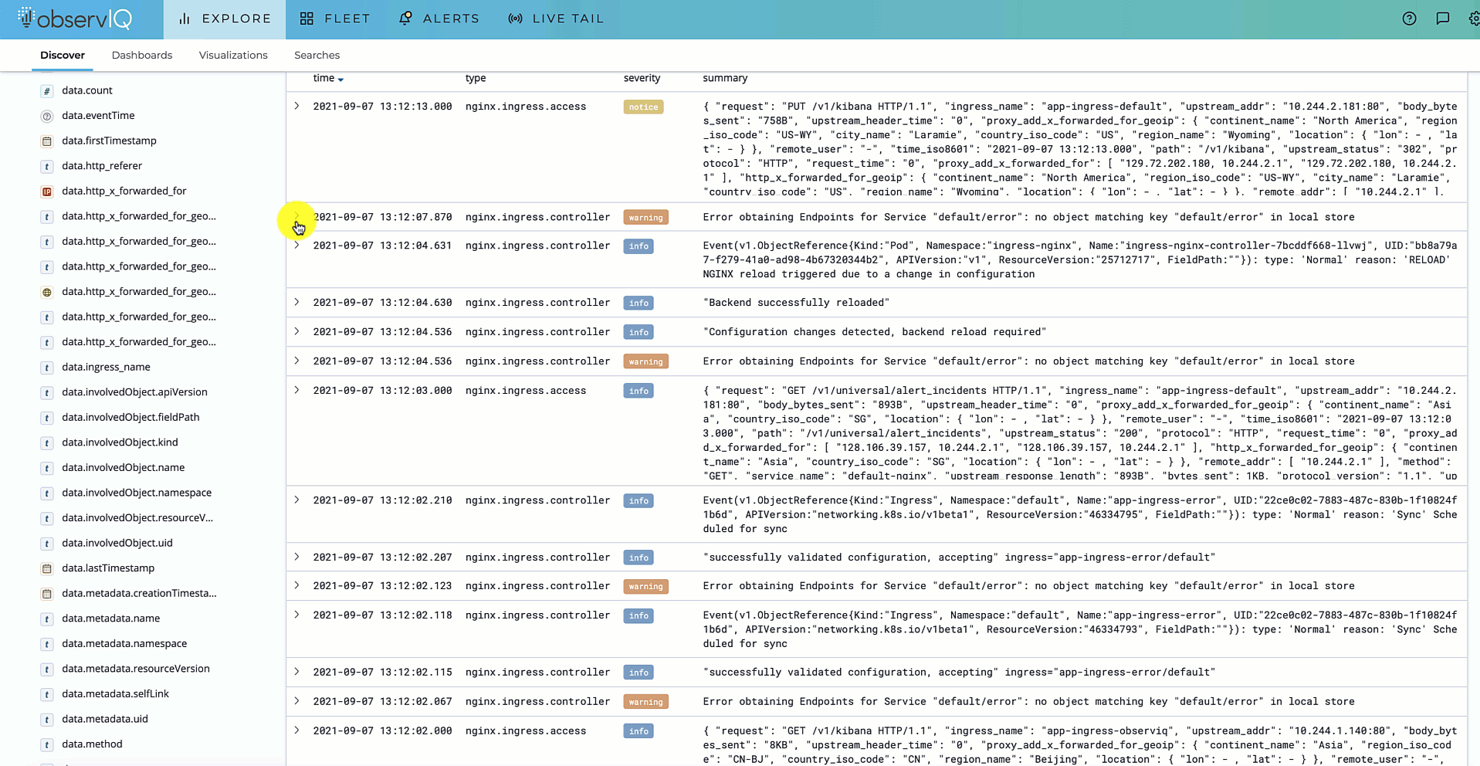
Task: Click the text-type icon beside data.involvedObject.uid
Action: tap(47, 543)
